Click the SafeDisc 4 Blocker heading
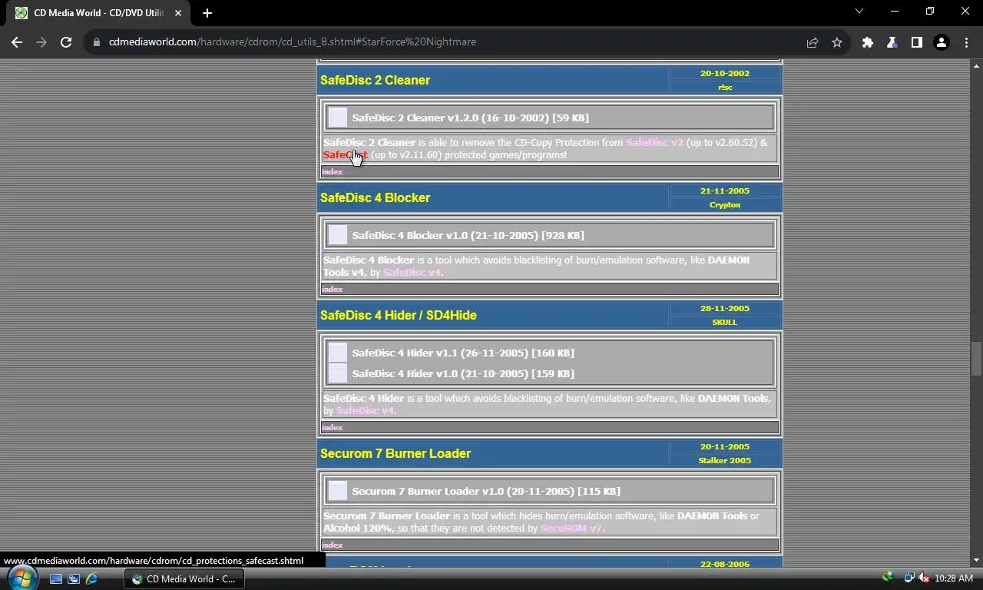The image size is (983, 590). pos(375,197)
